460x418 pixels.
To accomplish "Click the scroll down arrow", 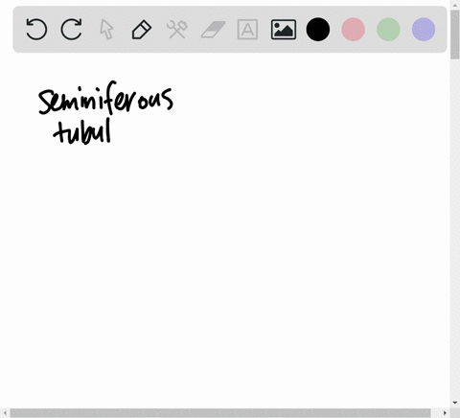I will pos(454,403).
